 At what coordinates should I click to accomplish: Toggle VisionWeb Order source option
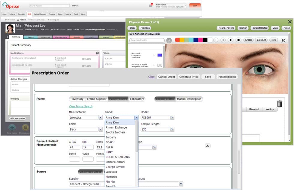click(90, 172)
